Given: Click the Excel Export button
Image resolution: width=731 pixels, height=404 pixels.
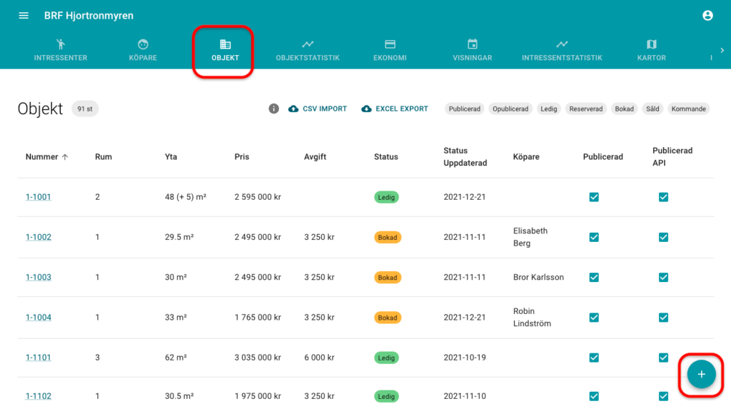Looking at the screenshot, I should point(395,109).
